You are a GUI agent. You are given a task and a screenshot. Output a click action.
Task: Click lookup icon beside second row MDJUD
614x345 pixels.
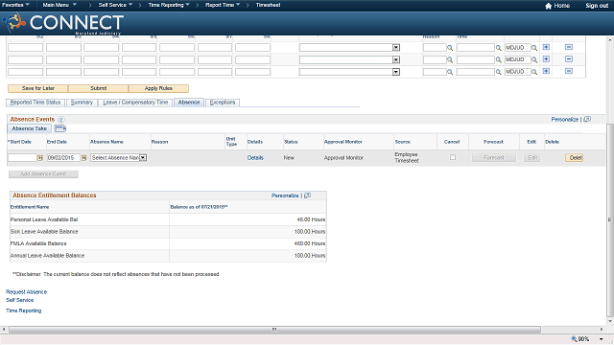534,59
